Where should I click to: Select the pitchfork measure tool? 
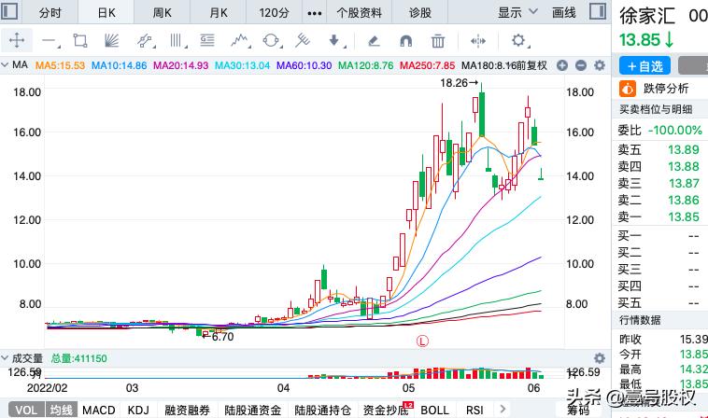coord(303,40)
